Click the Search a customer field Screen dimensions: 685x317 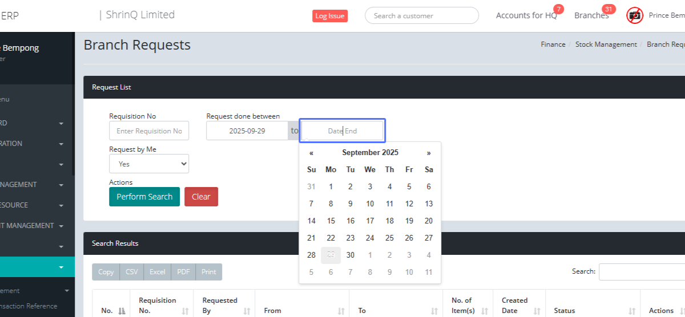(x=421, y=16)
